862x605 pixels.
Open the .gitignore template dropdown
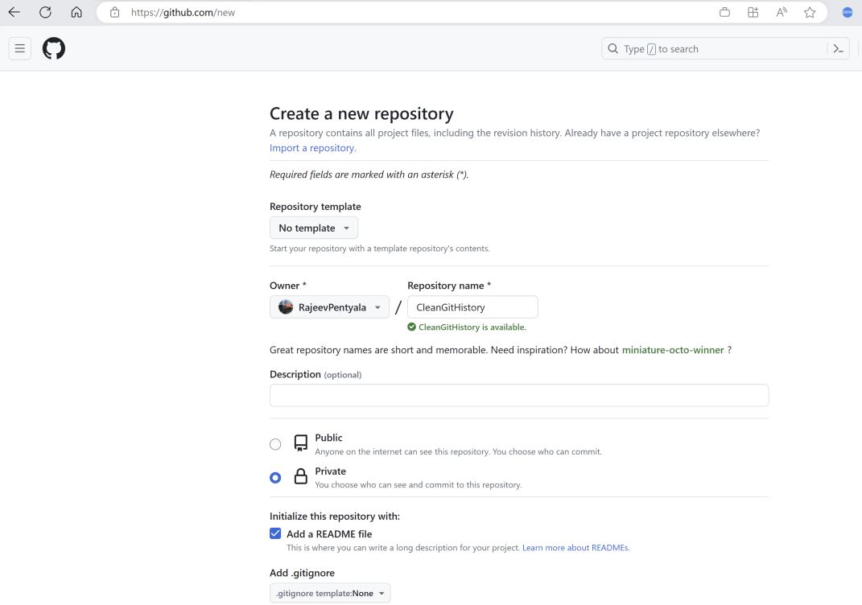point(329,592)
